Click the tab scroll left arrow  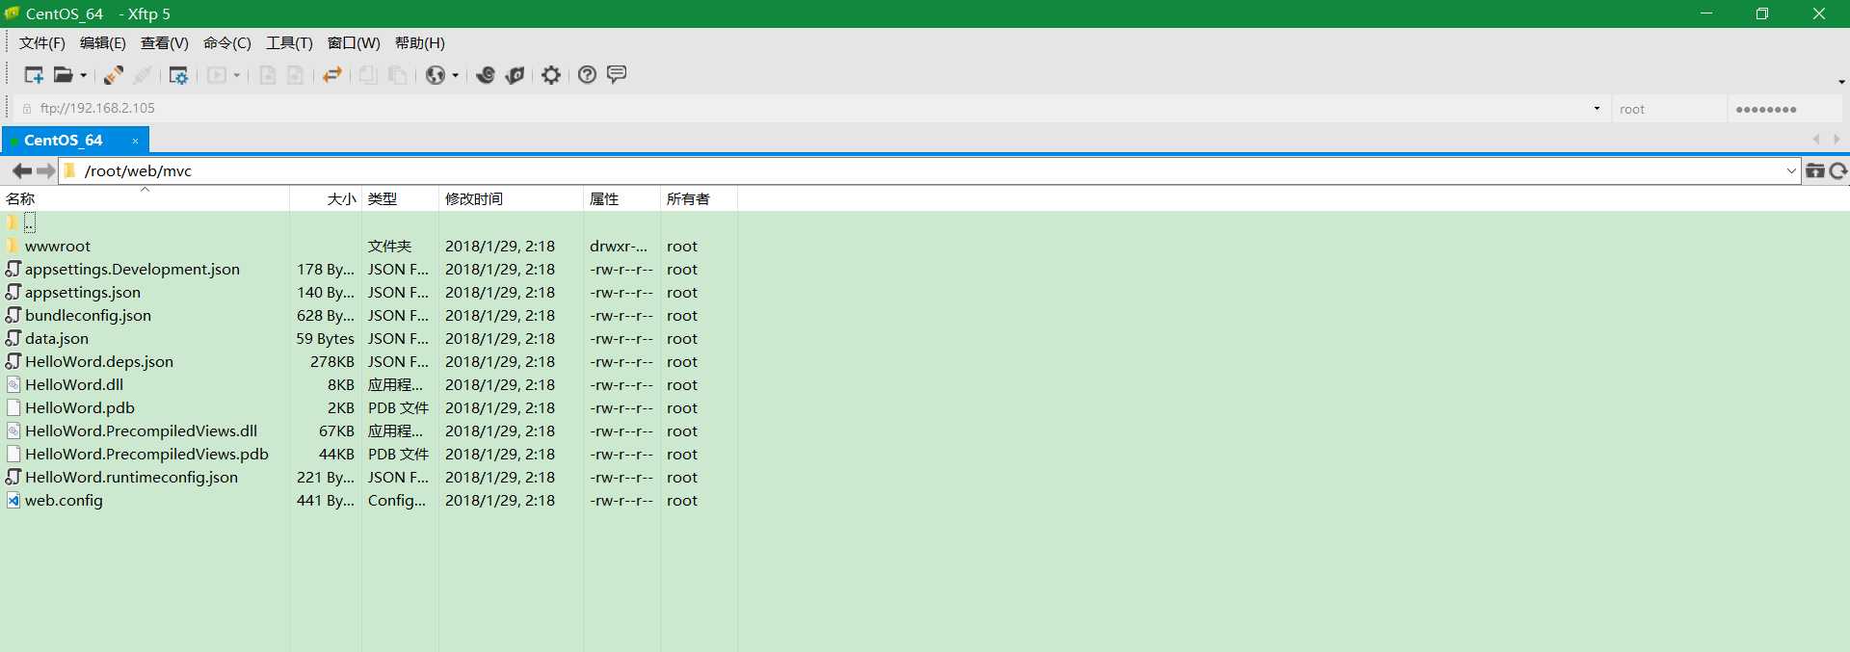(1816, 141)
